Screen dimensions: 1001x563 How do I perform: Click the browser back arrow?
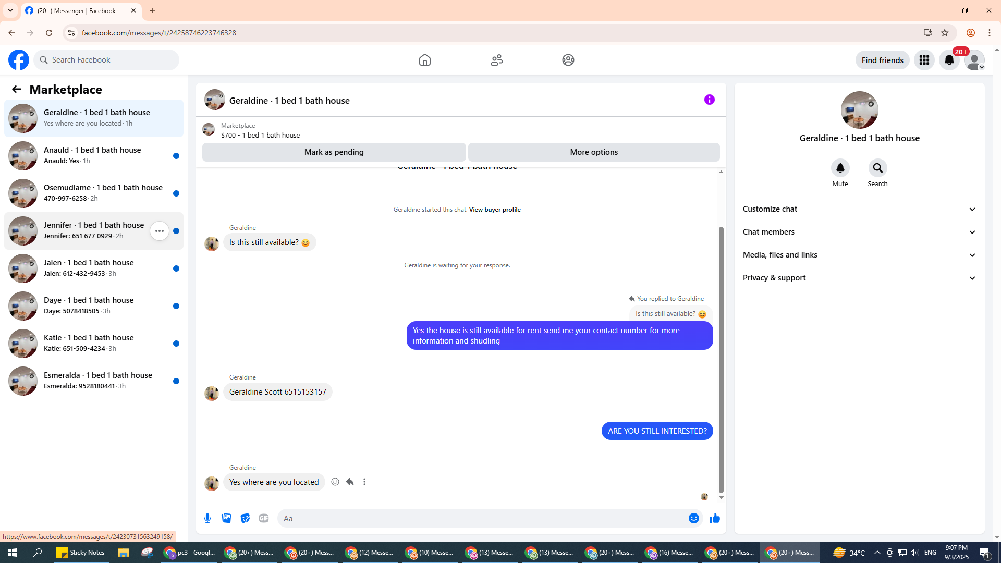[x=11, y=33]
